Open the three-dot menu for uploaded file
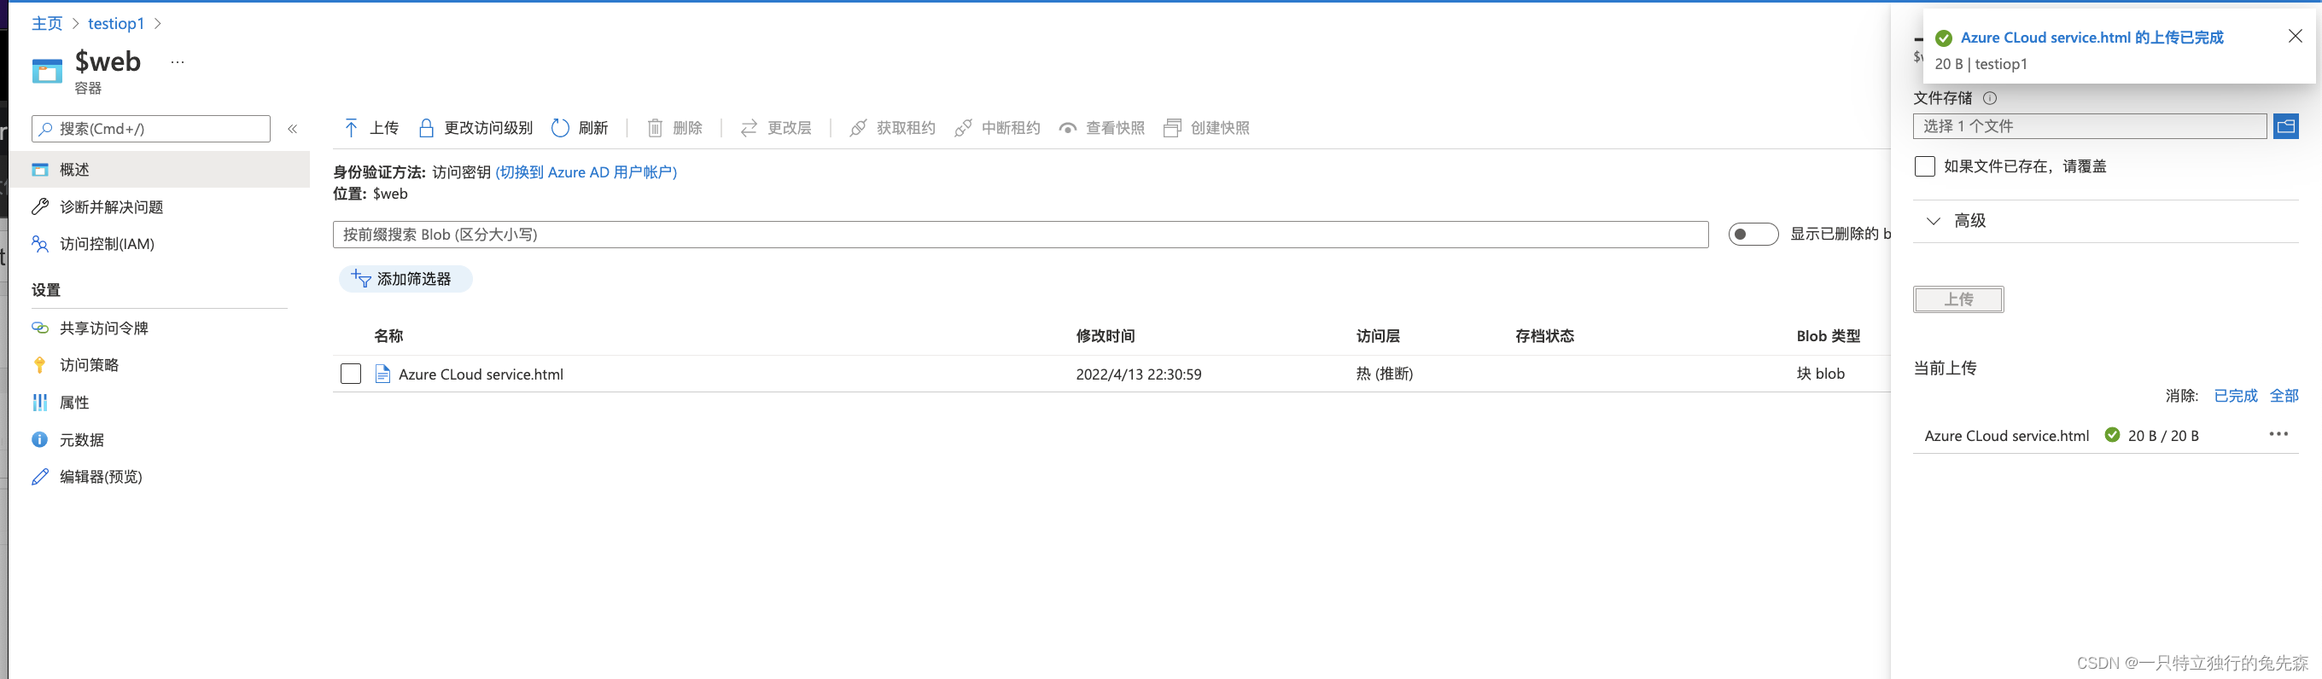The image size is (2322, 679). [x=2278, y=434]
